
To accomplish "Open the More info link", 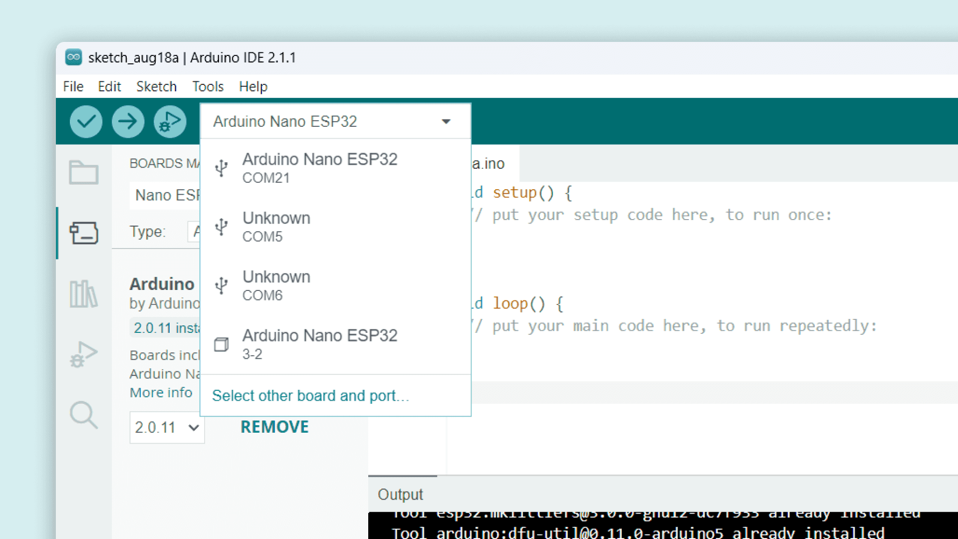I will tap(161, 393).
